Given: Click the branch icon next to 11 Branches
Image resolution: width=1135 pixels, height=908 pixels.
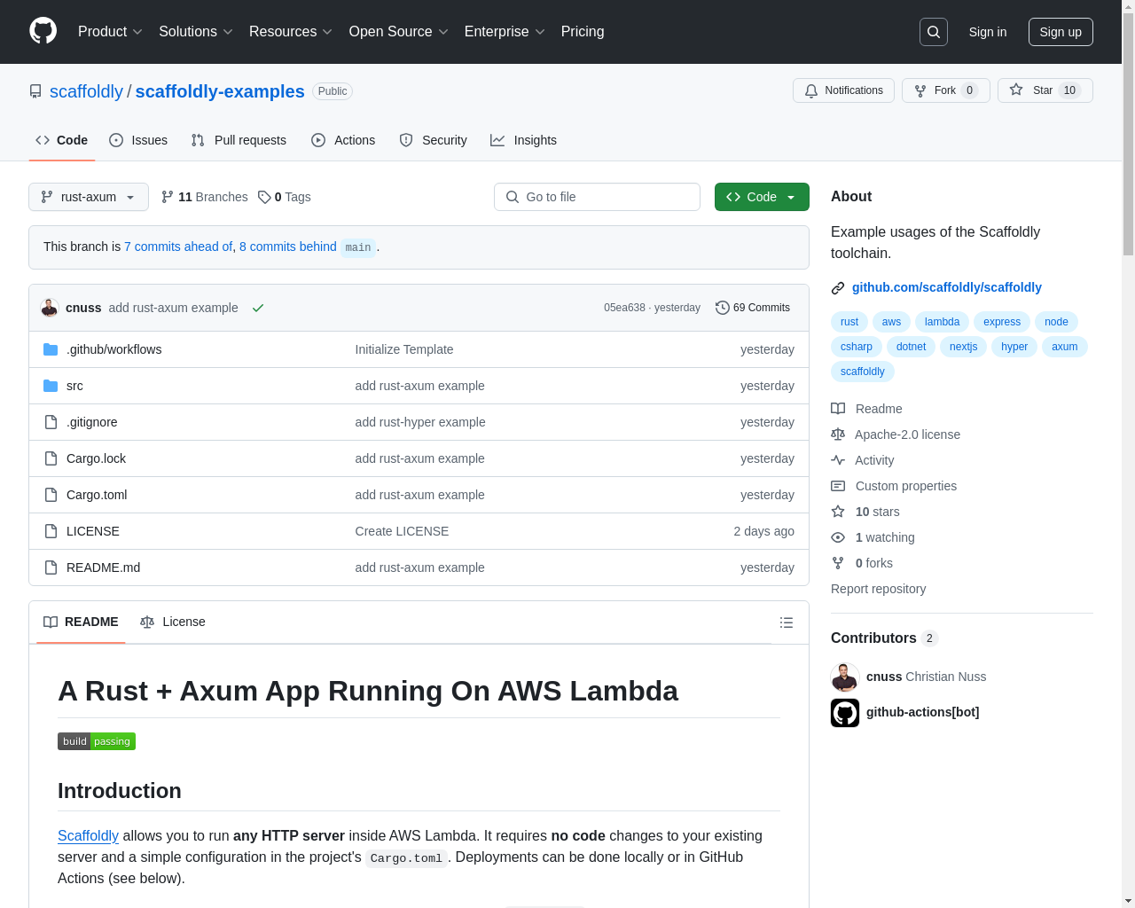Looking at the screenshot, I should [x=168, y=197].
